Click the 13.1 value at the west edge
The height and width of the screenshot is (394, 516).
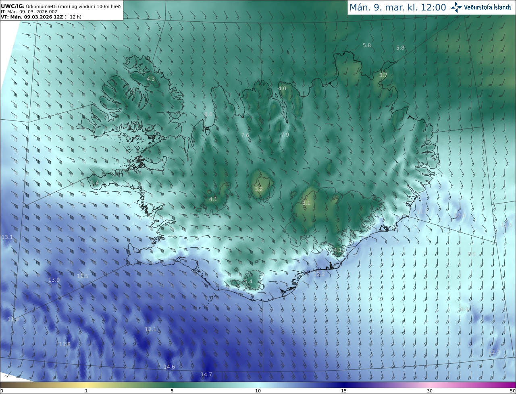click(7, 237)
